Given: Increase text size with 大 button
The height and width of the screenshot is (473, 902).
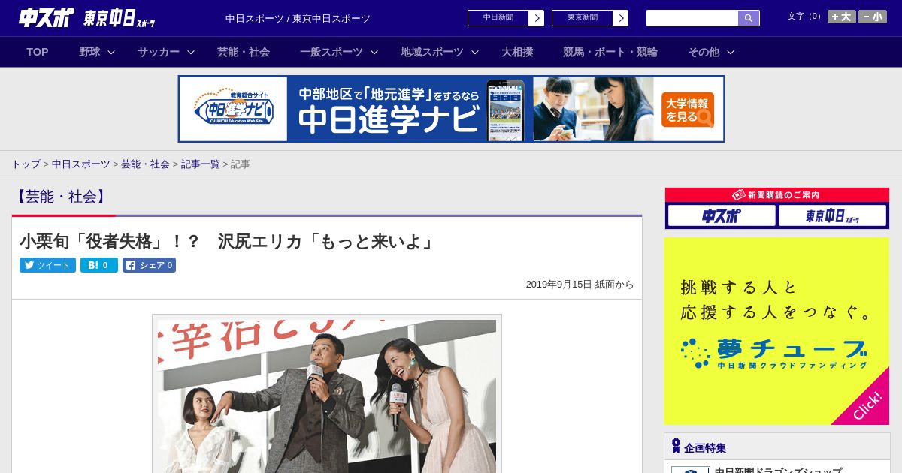Looking at the screenshot, I should pyautogui.click(x=841, y=17).
